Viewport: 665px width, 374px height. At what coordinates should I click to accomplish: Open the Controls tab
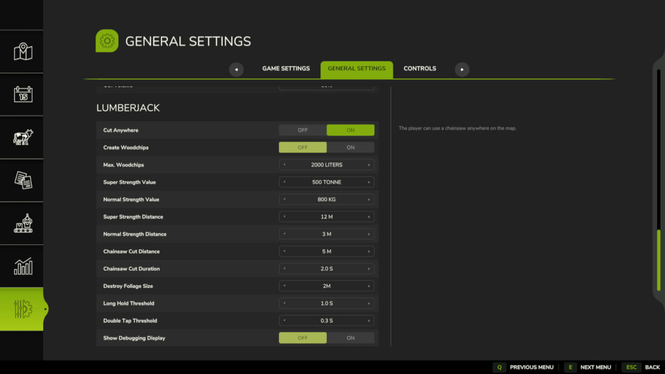coord(420,68)
